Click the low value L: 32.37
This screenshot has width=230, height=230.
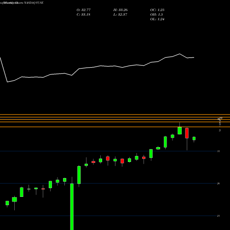(121, 15)
